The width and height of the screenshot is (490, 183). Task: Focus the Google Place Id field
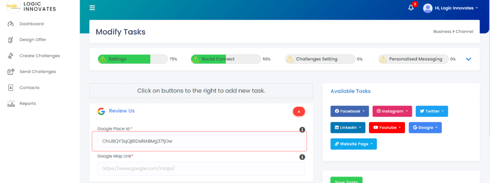(x=201, y=141)
